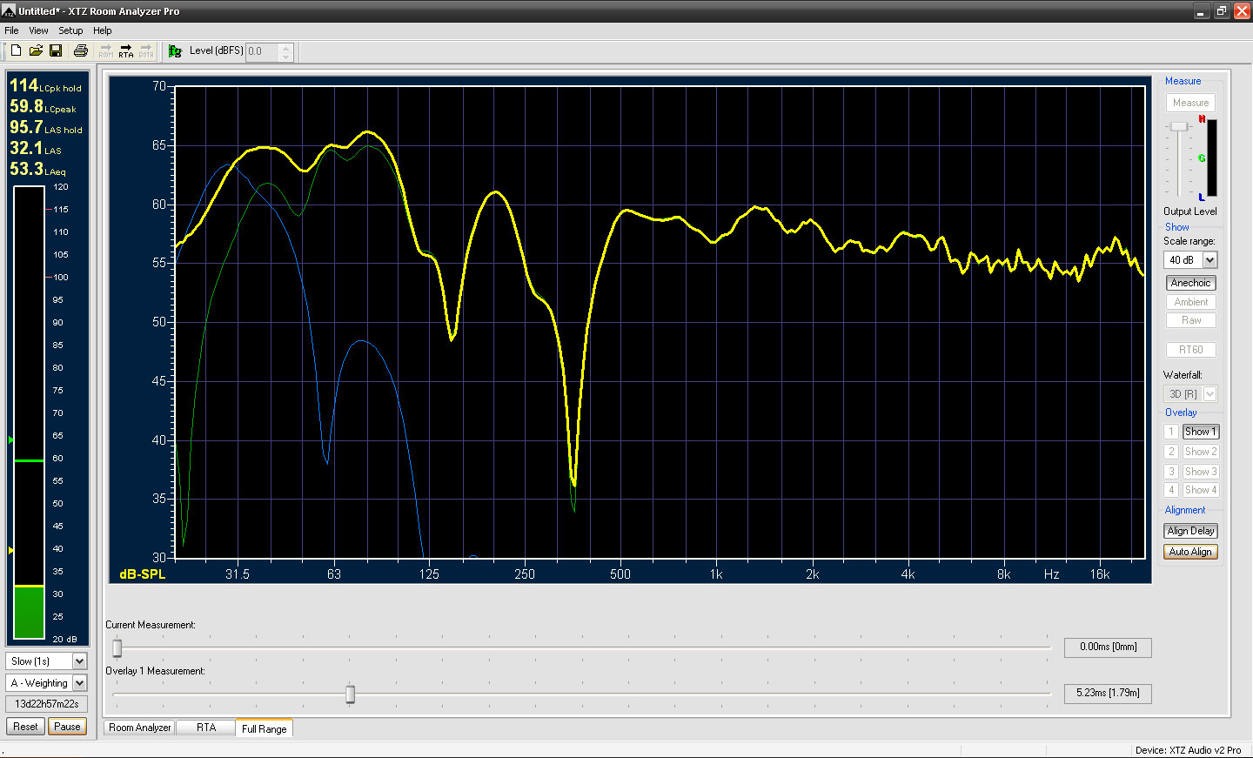Click the ROOM arrow toolbar icon
Viewport: 1253px width, 758px height.
coord(106,51)
